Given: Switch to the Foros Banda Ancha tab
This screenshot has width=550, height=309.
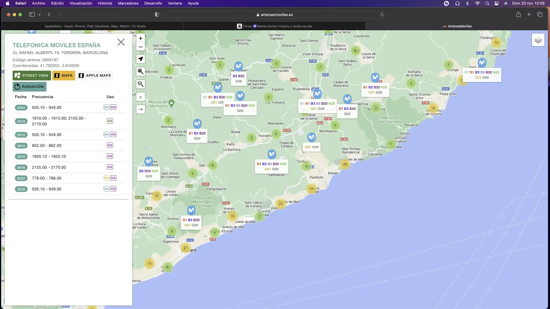Looking at the screenshot, I should (x=274, y=26).
